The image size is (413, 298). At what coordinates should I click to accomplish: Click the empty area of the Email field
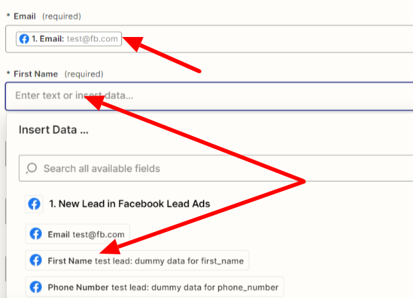[263, 39]
